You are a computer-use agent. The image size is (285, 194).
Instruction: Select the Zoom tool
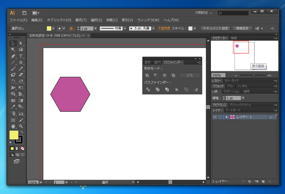pos(21,126)
